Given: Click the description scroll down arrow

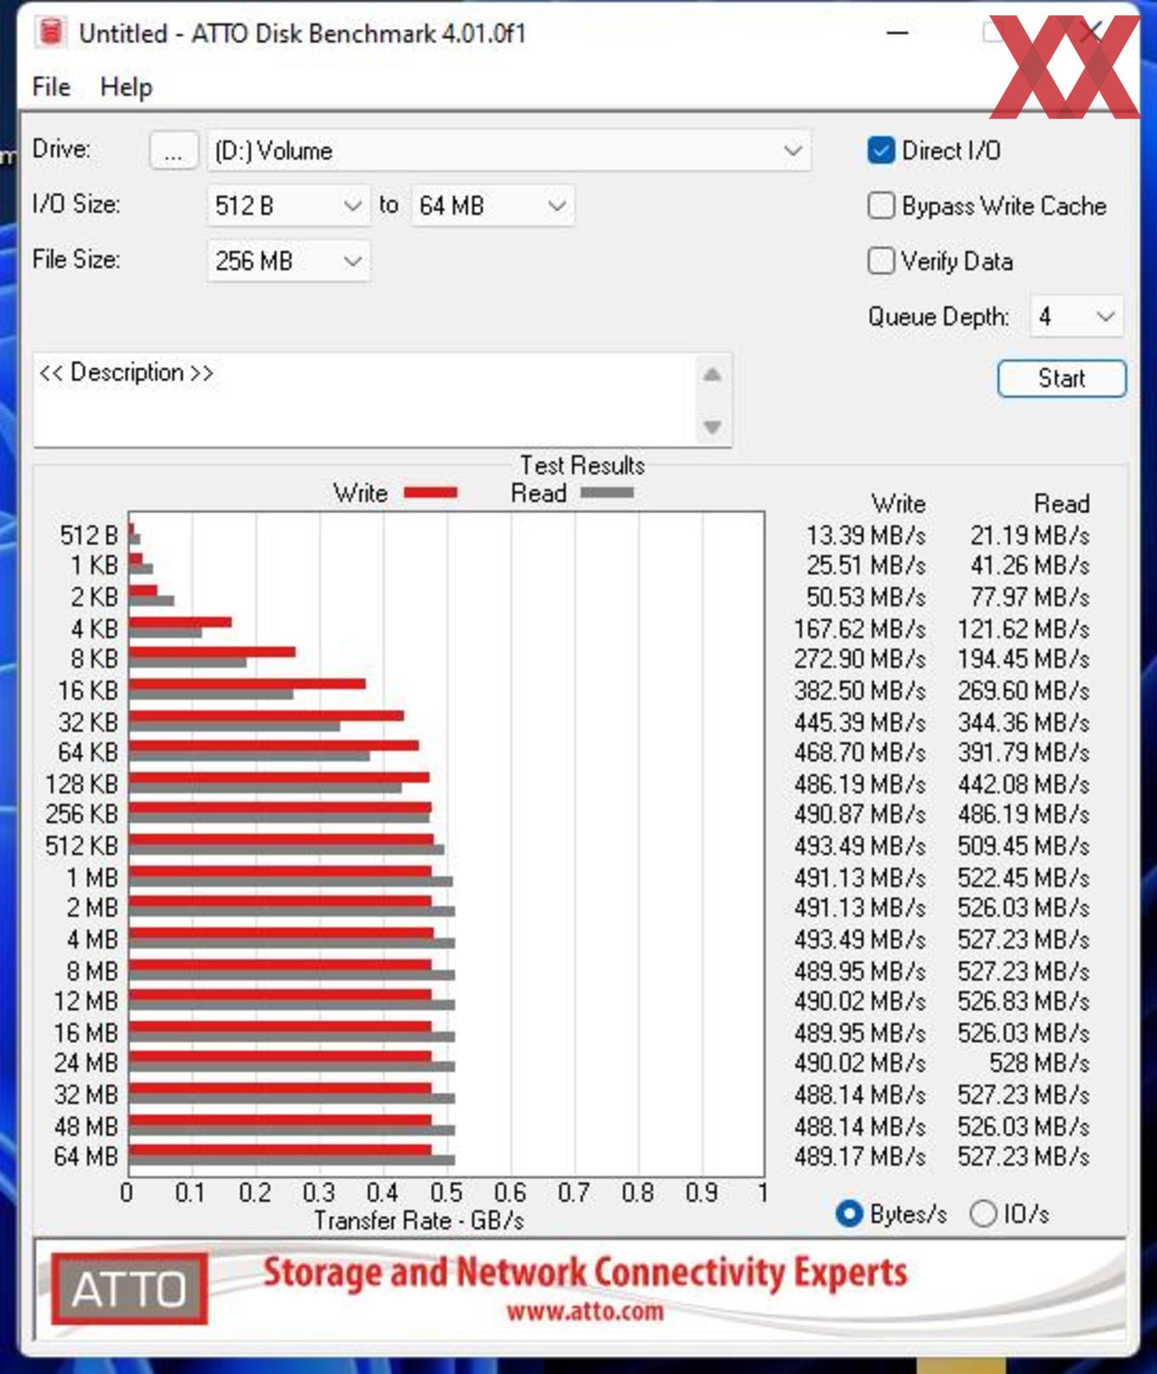Looking at the screenshot, I should (712, 426).
